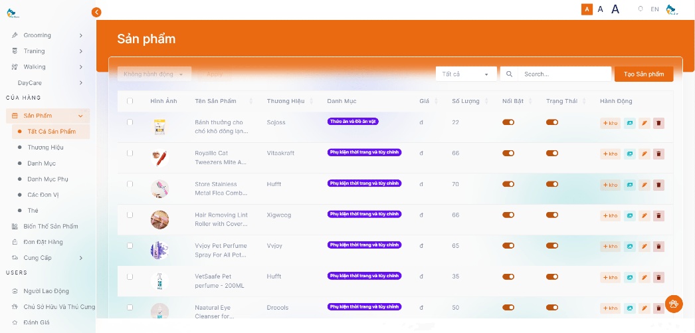Toggle Trạng Thái switch for Vitaakraft product
Viewport: 695px width, 333px height.
[x=551, y=154]
